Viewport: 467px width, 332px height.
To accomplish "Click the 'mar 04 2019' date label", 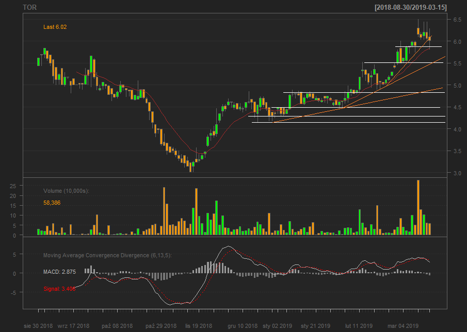I will pyautogui.click(x=403, y=326).
